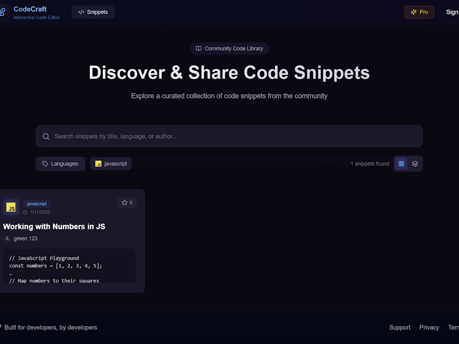
Task: Click the code preview on snippet card
Action: pyautogui.click(x=69, y=266)
